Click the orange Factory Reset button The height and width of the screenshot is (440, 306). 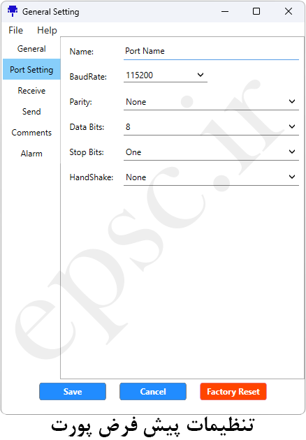(x=233, y=391)
